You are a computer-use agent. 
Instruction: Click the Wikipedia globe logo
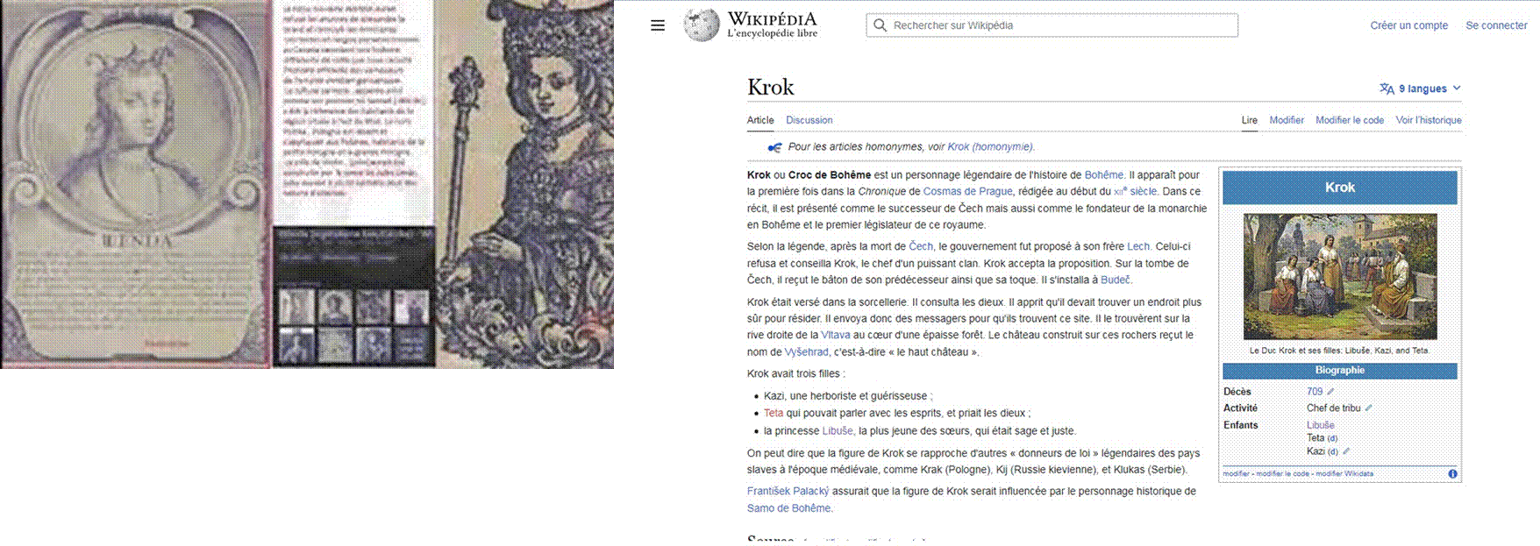tap(702, 25)
